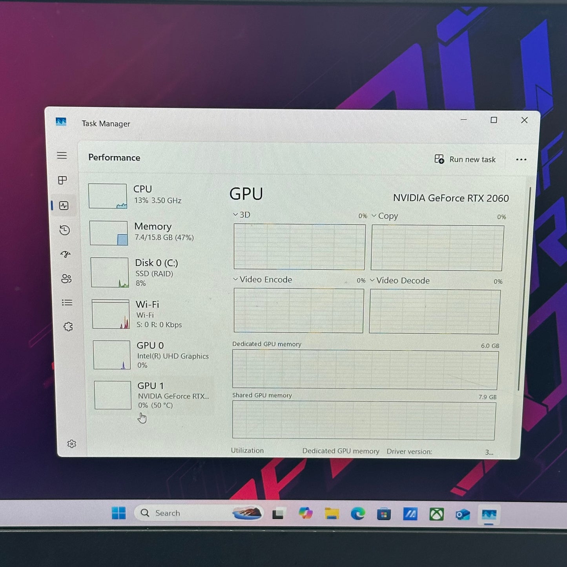The image size is (567, 567).
Task: Click the Task Manager taskbar icon
Action: click(489, 514)
